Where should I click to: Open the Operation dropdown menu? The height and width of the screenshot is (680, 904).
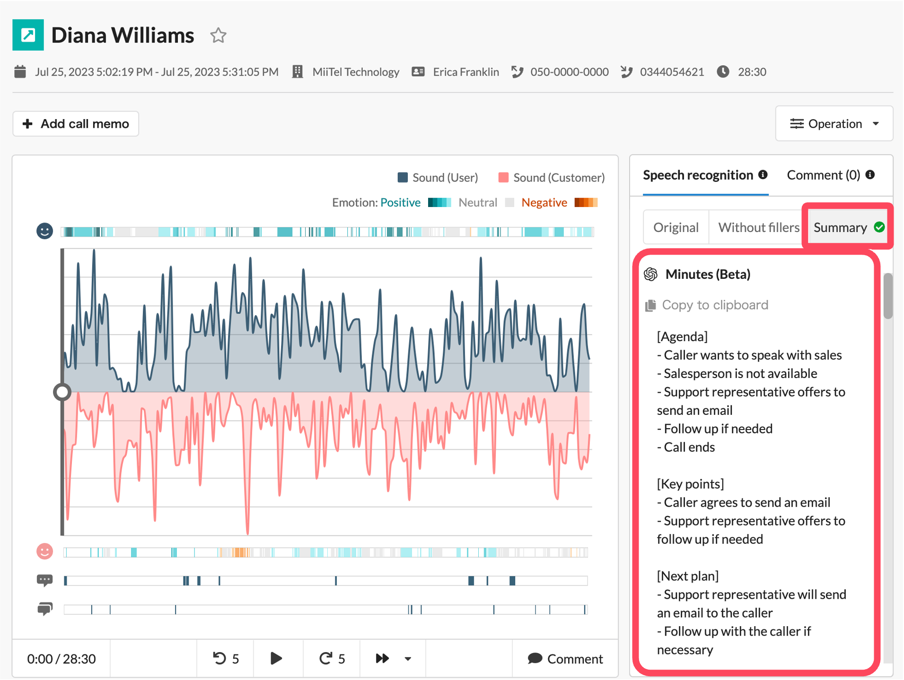coord(834,124)
